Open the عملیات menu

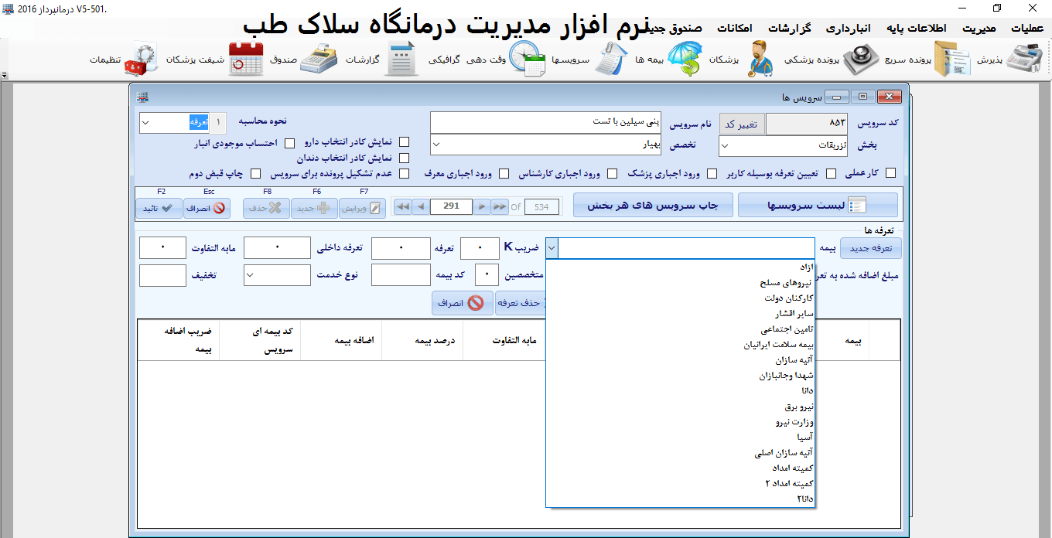pos(1027,29)
